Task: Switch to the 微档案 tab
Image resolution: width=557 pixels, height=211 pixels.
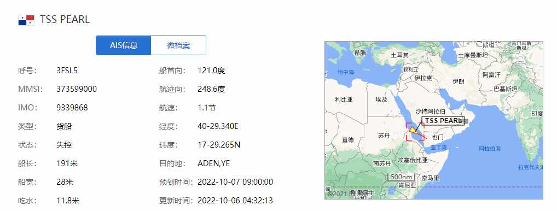Action: (x=178, y=45)
